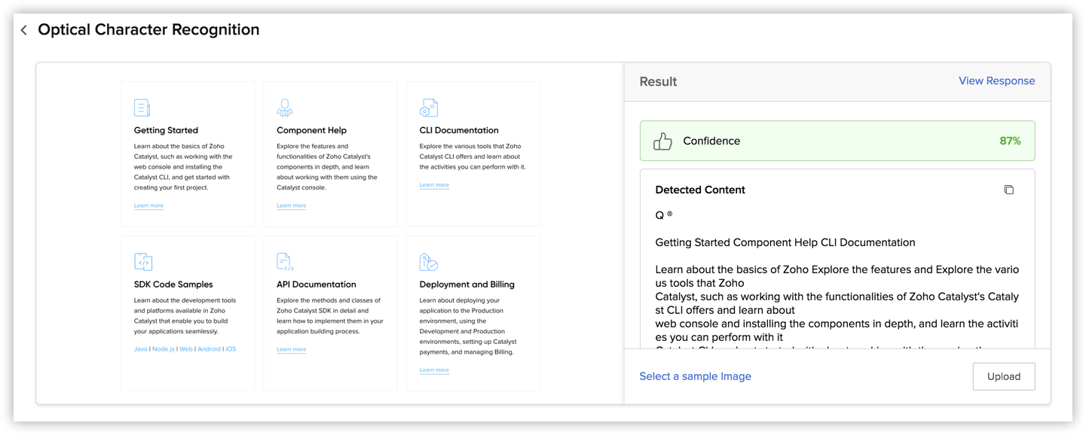Screen dimensions: 1086x435
Task: Click the thumbs-up Confidence icon
Action: (x=662, y=141)
